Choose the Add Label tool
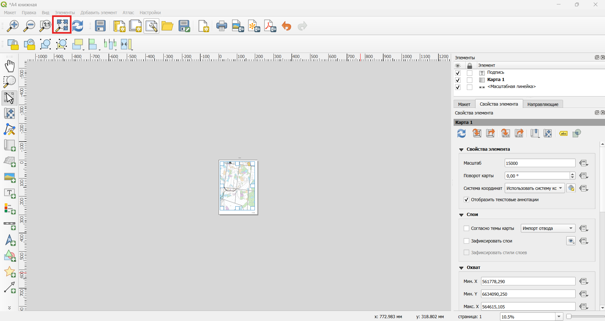 click(10, 193)
